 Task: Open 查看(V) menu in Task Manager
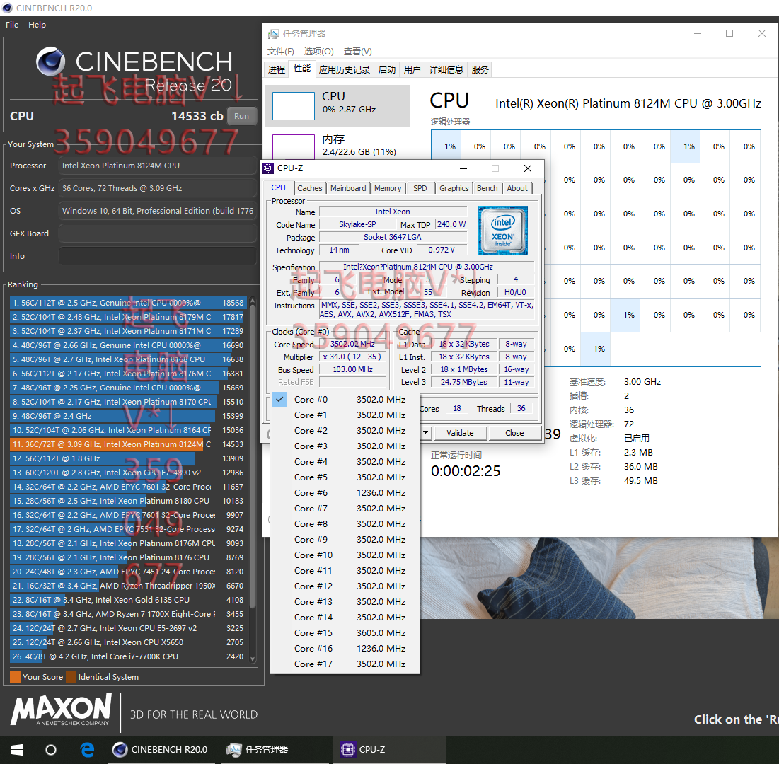(x=358, y=52)
